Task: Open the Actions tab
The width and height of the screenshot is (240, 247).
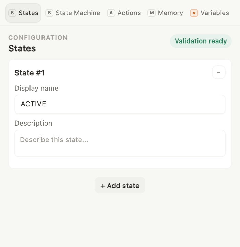Action: [x=124, y=13]
